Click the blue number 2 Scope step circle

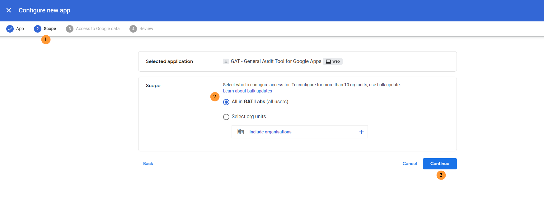click(x=37, y=29)
